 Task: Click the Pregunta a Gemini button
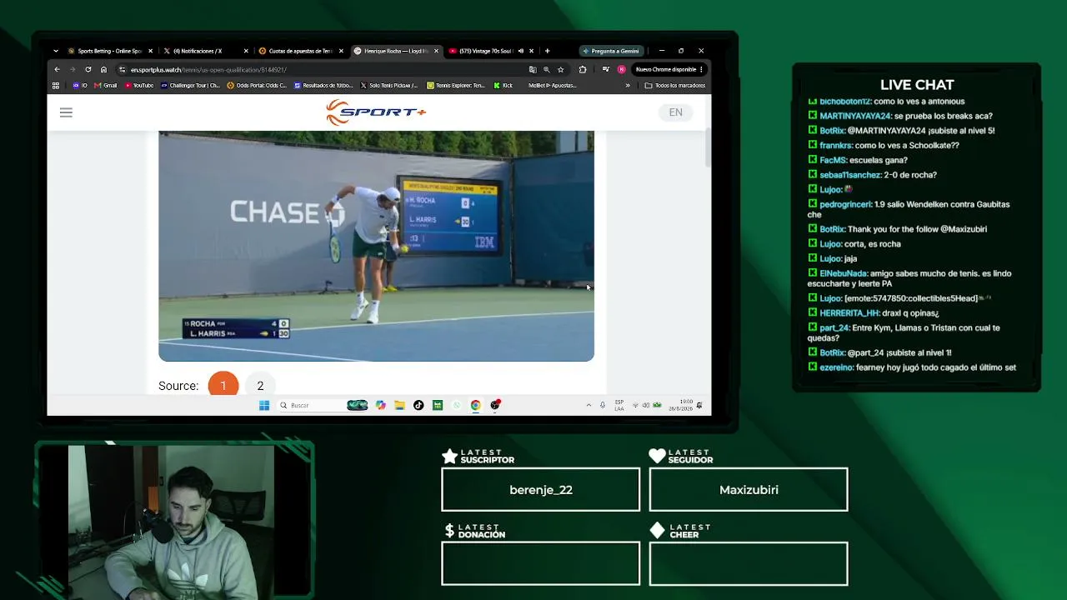pyautogui.click(x=611, y=51)
